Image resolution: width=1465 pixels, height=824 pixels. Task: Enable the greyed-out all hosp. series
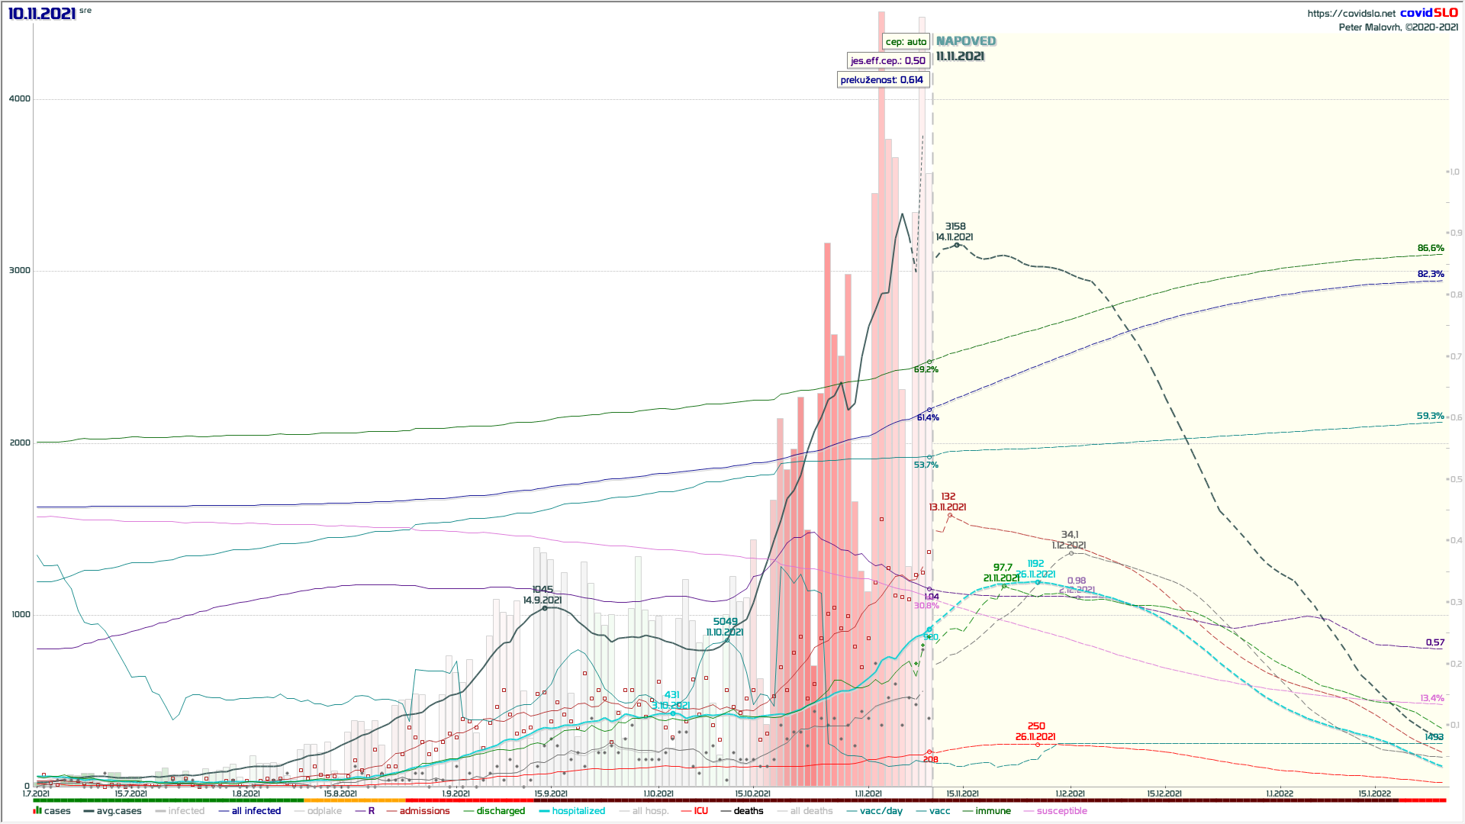point(650,811)
